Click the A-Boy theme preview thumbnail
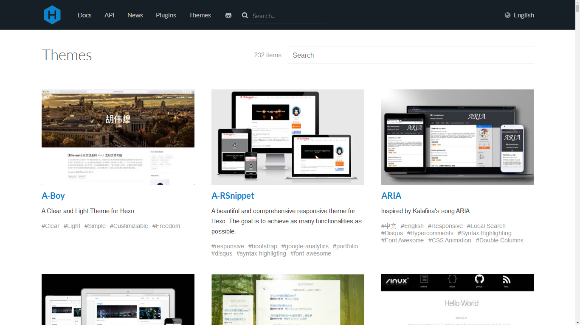The width and height of the screenshot is (580, 325). tap(118, 137)
